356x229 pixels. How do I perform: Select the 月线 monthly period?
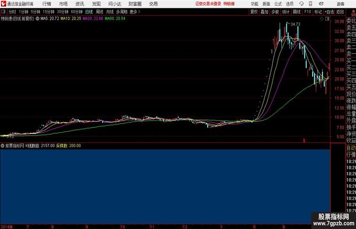tap(110, 12)
